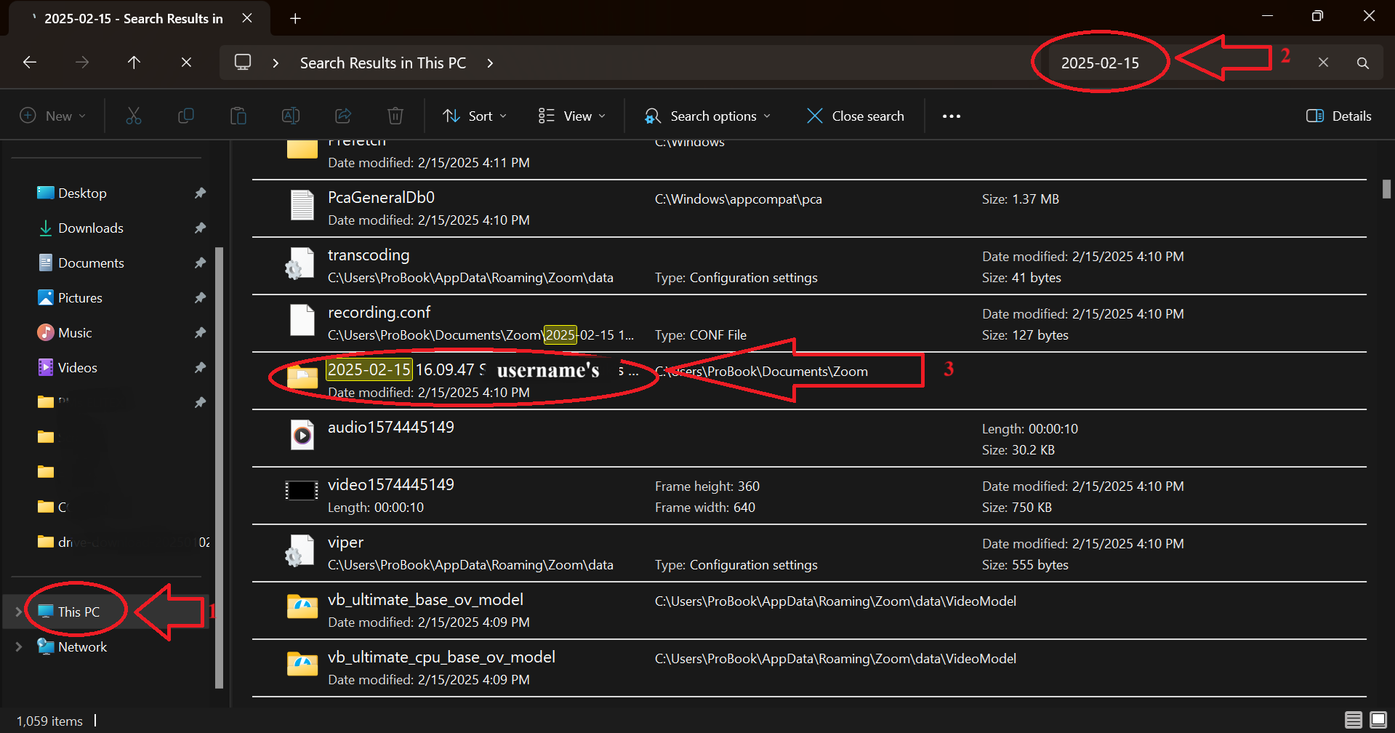Switch to large thumbnails view in status bar

(1378, 720)
